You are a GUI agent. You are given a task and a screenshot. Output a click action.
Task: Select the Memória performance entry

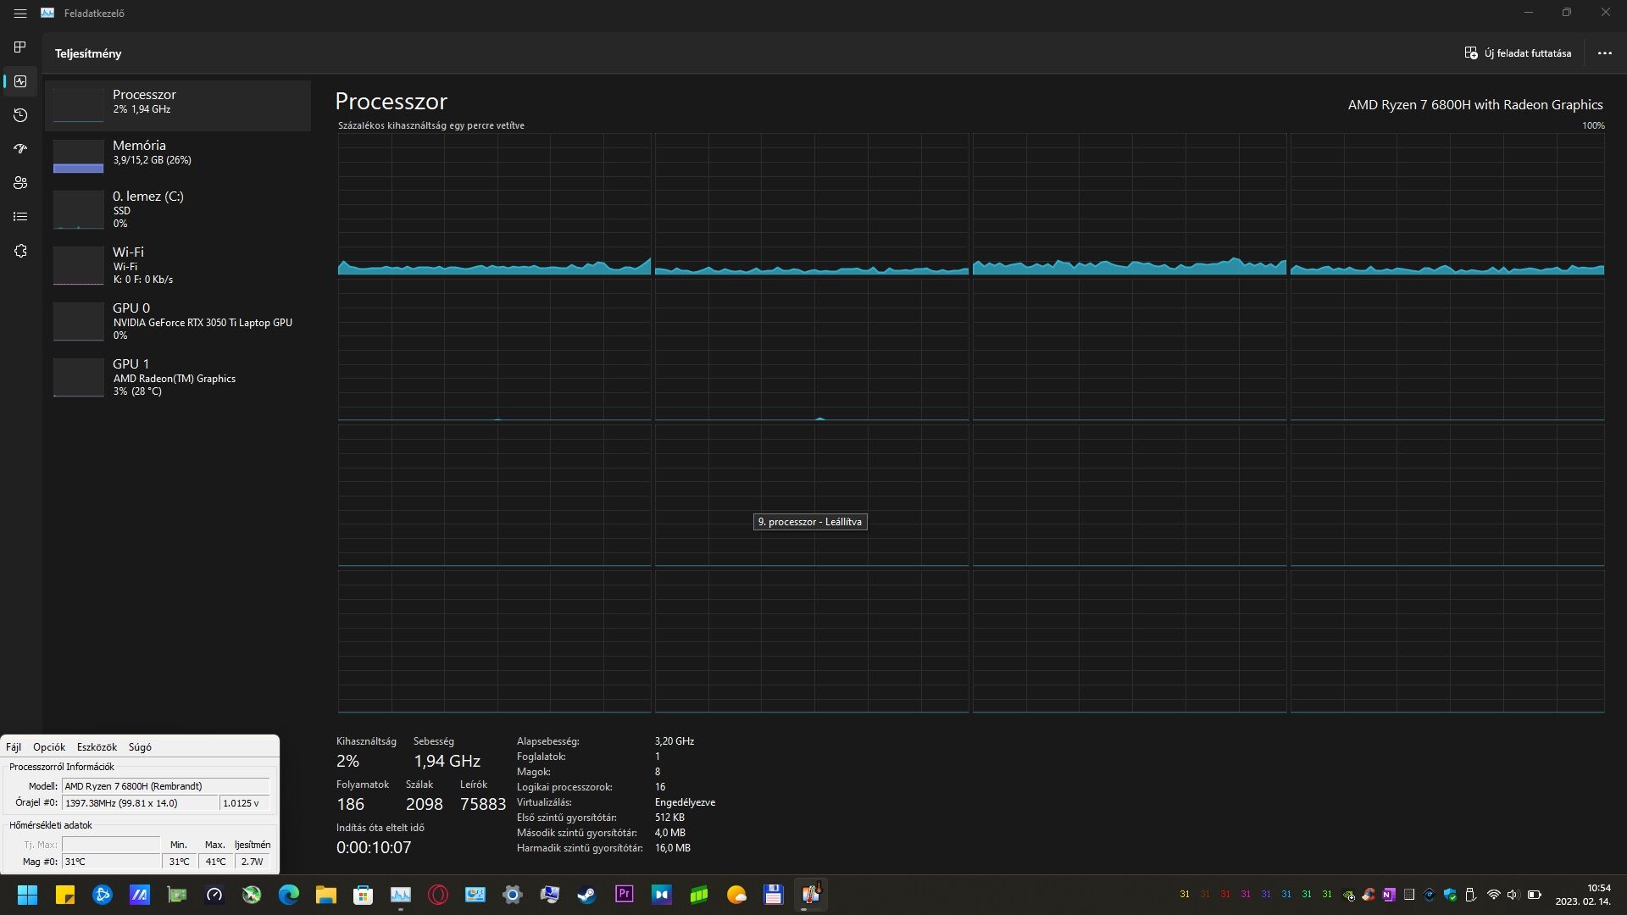(x=178, y=157)
